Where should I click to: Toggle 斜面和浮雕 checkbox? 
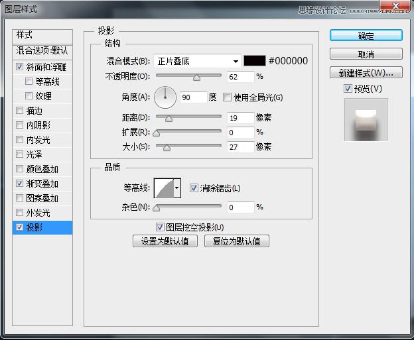19,66
